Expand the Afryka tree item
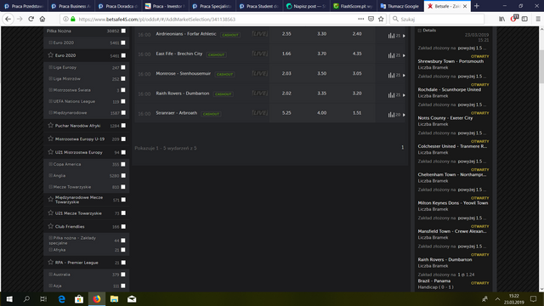The height and width of the screenshot is (306, 544). [51, 249]
